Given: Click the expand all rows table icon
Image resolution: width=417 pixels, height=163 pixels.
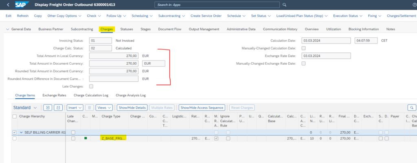Looking at the screenshot, I should pyautogui.click(x=48, y=107).
